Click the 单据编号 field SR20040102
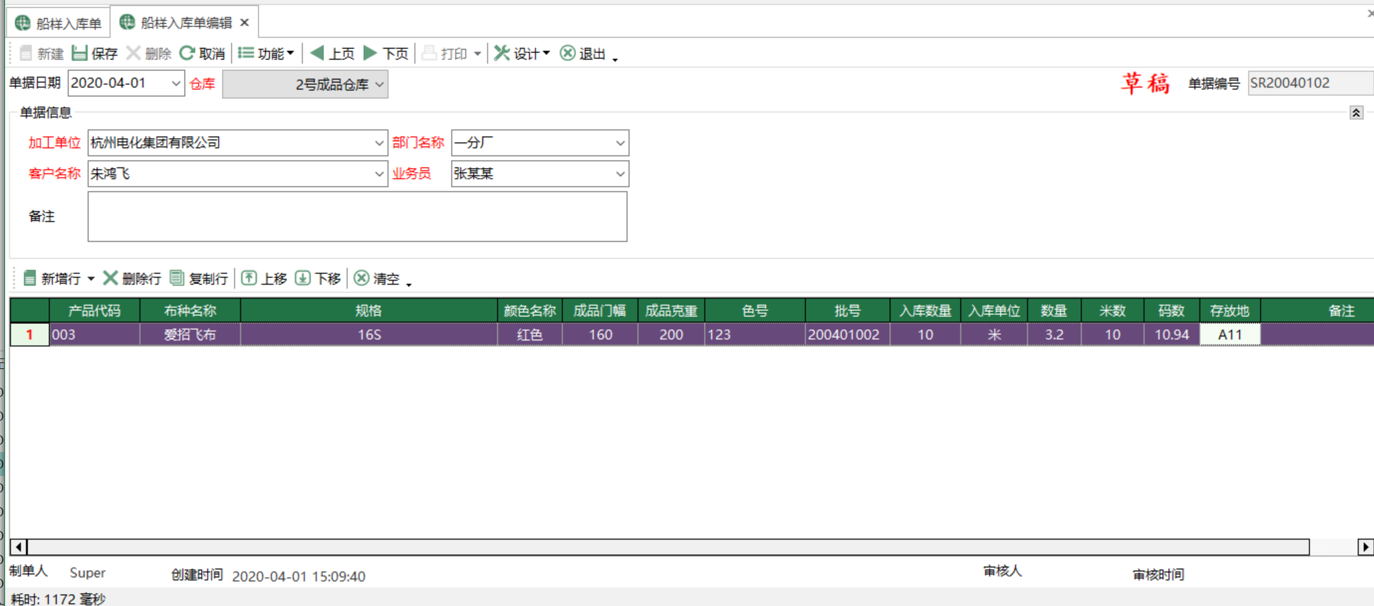The width and height of the screenshot is (1374, 606). [x=1310, y=84]
